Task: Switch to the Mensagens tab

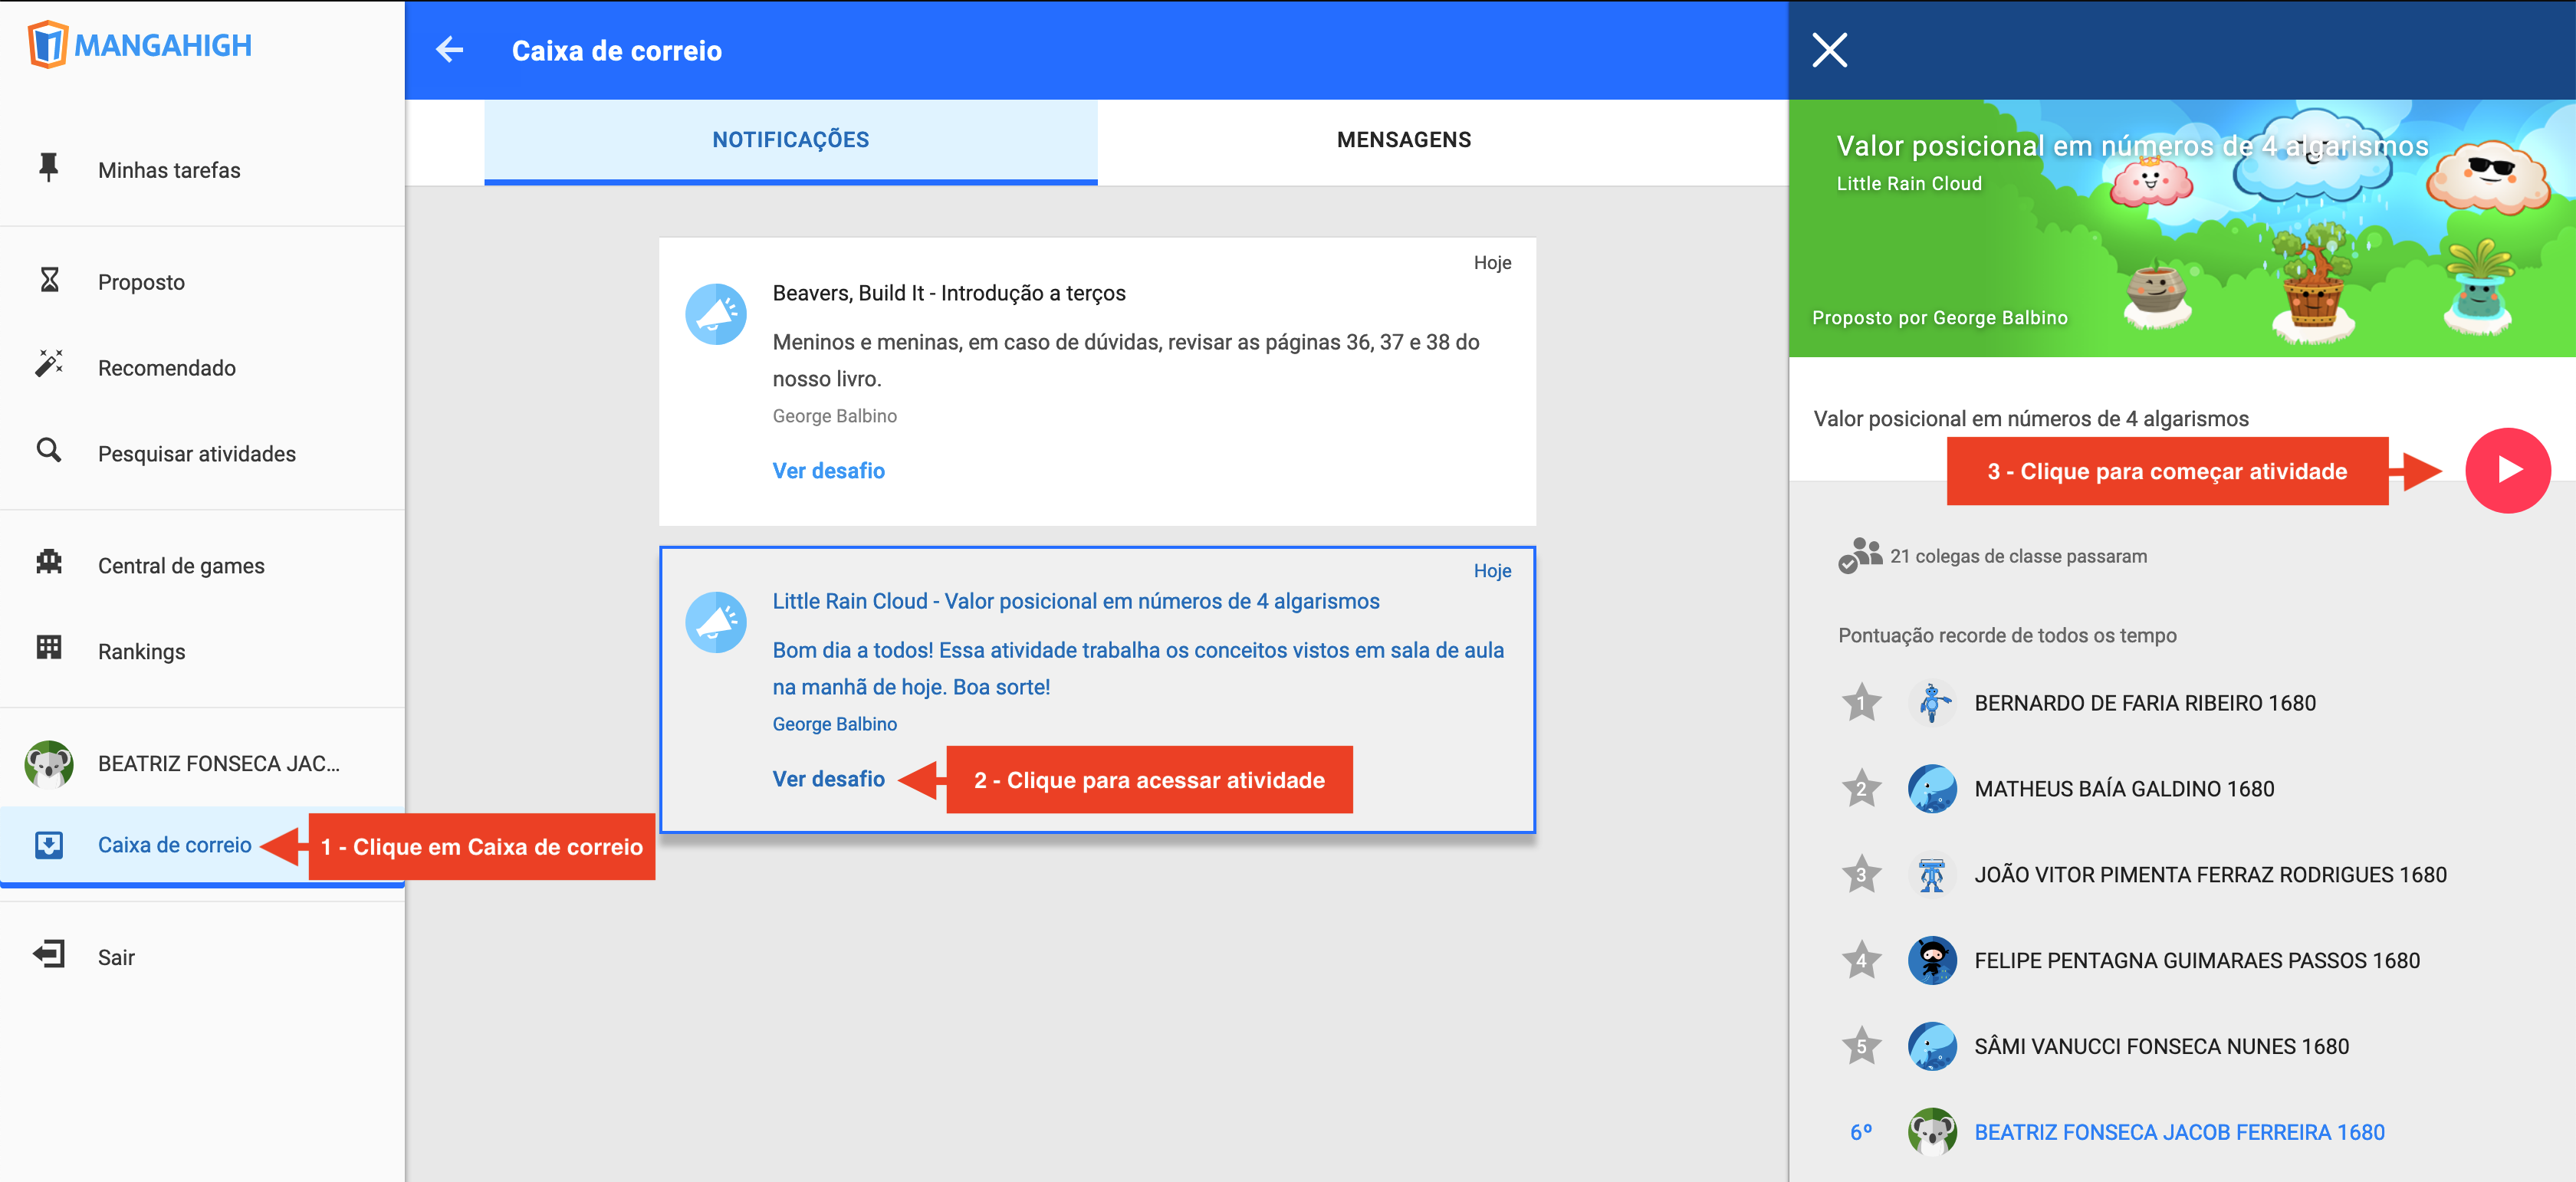Action: pos(1404,141)
